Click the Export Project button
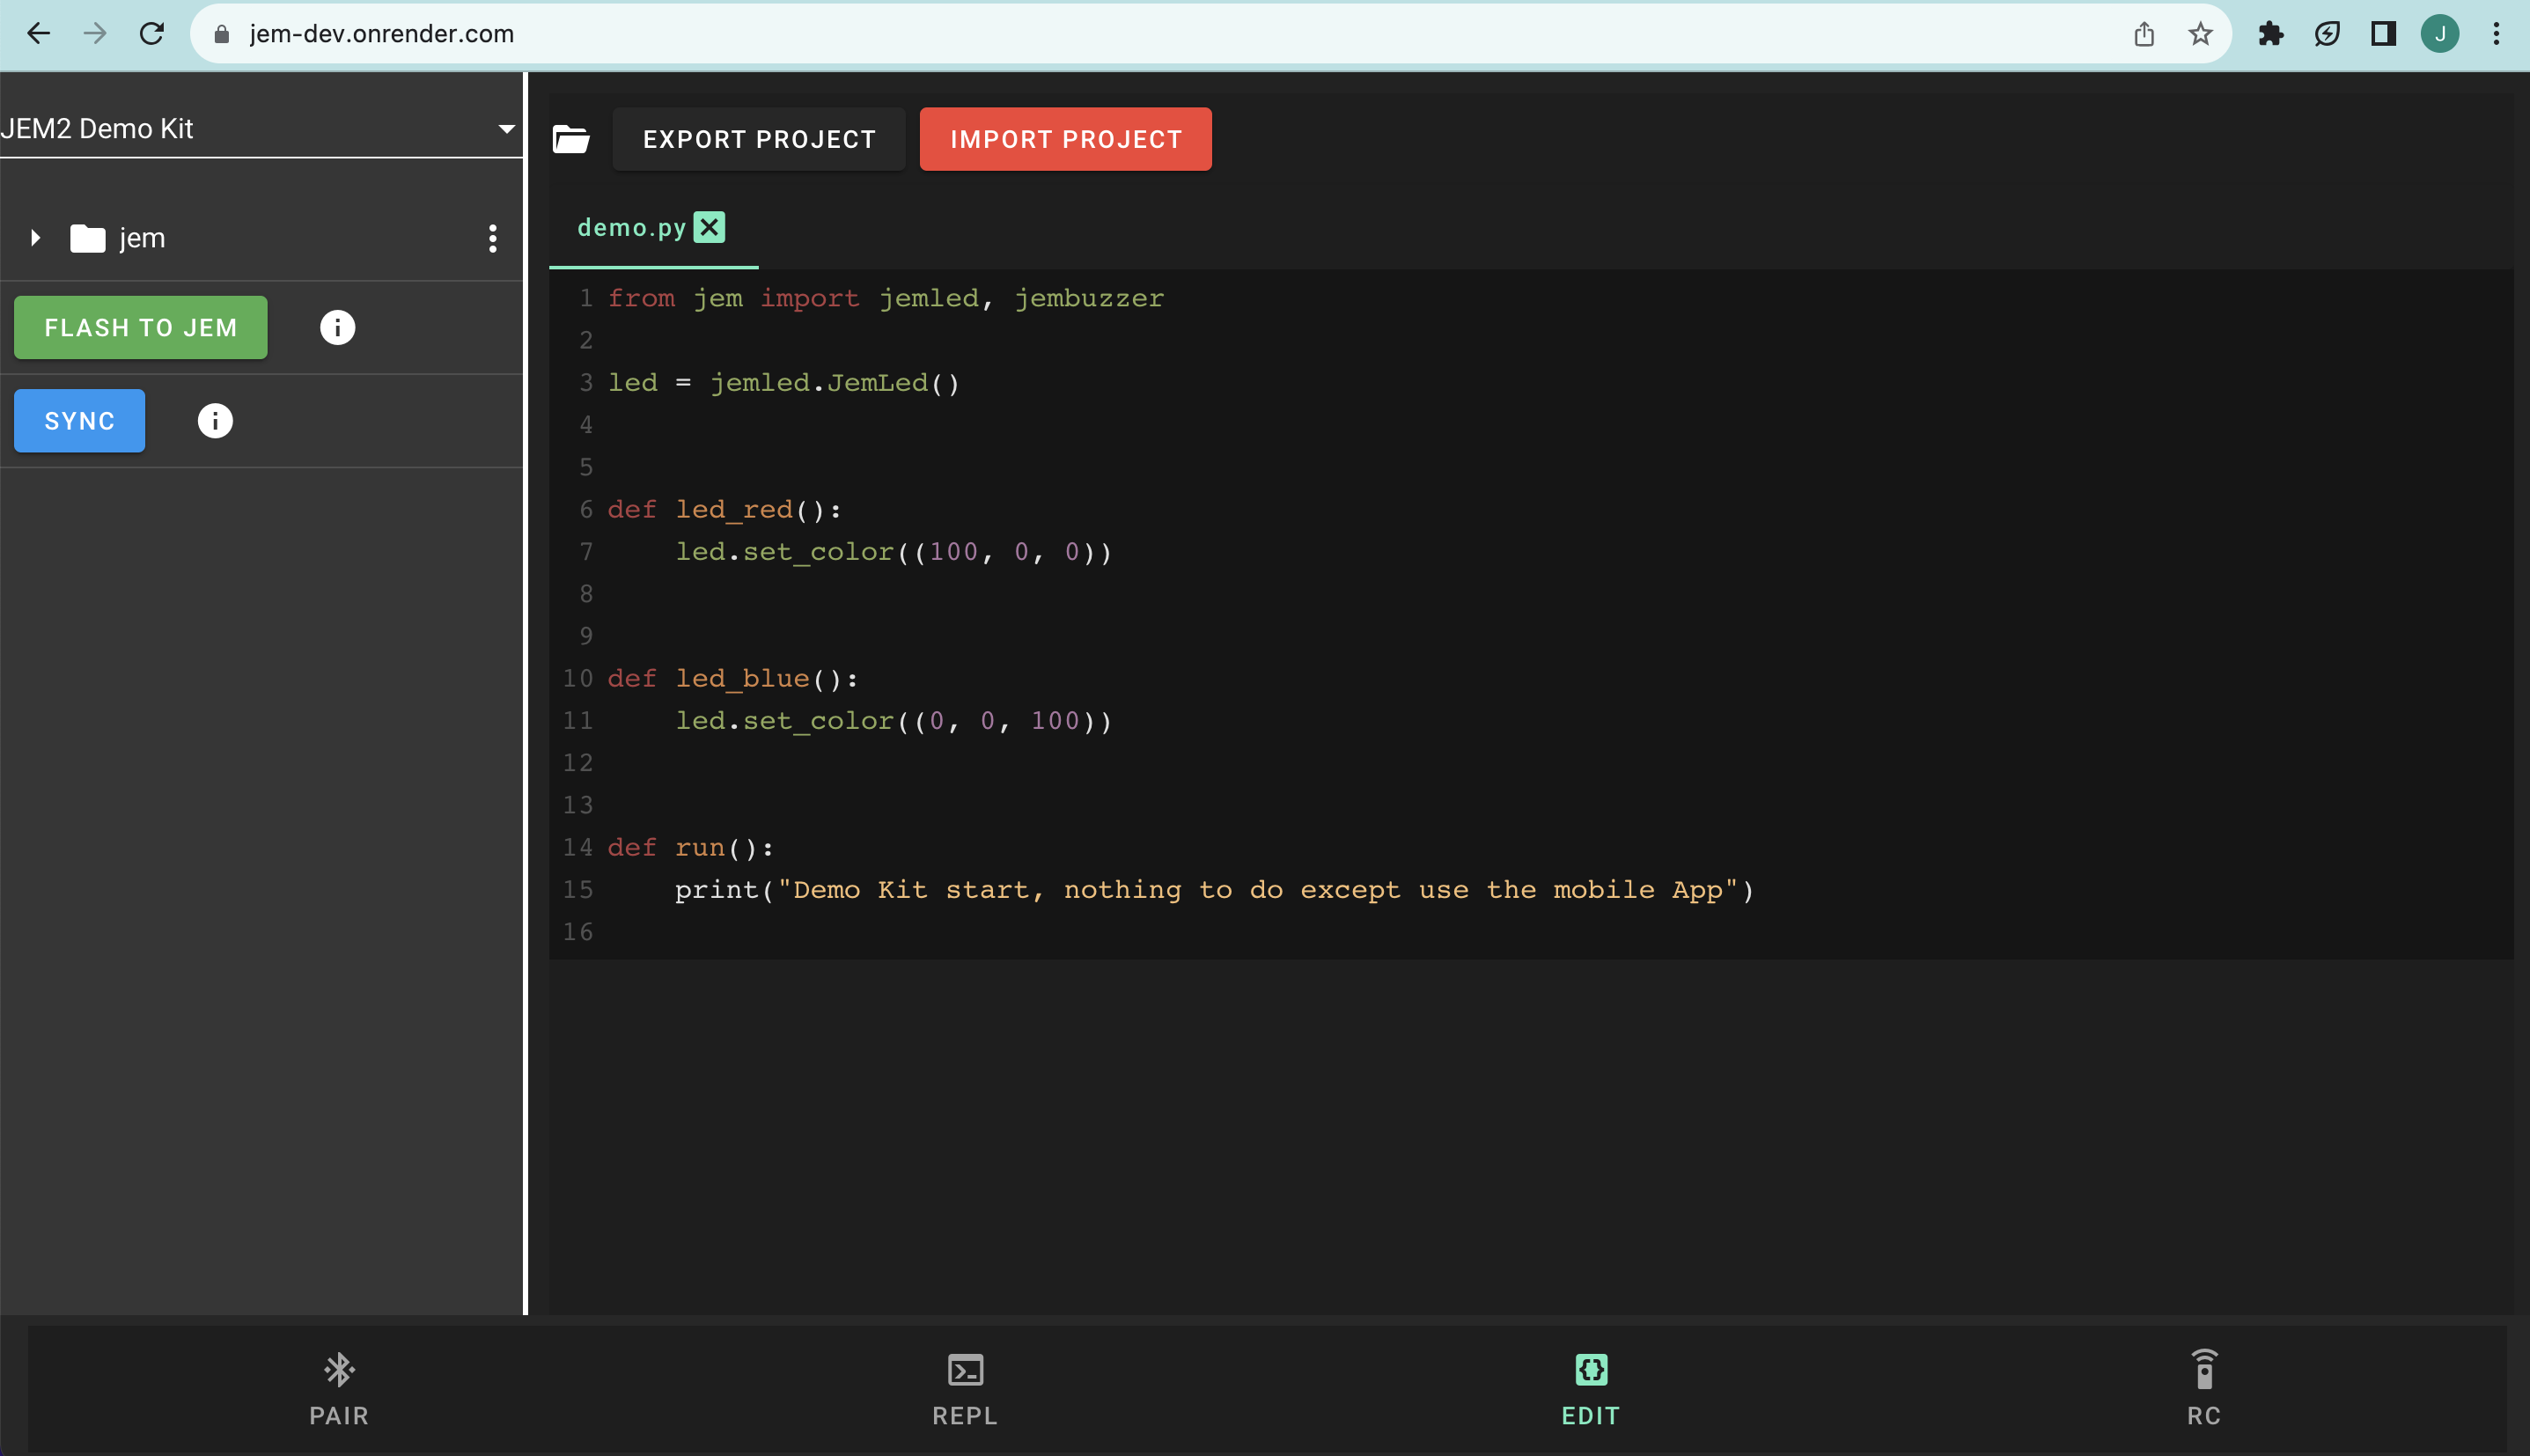 point(758,139)
